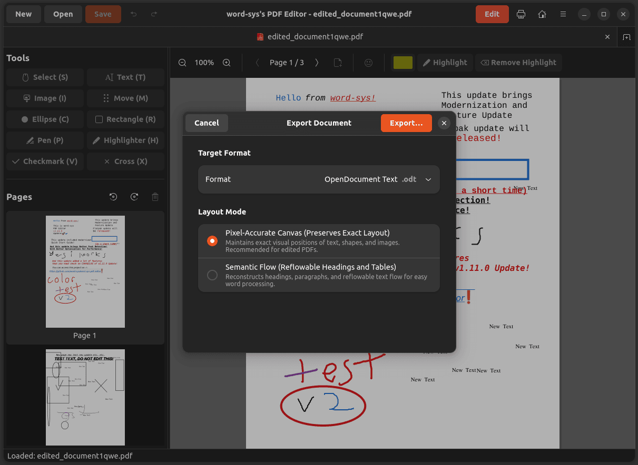Close the edited_document1qwe.pdf tab
Image resolution: width=638 pixels, height=465 pixels.
(x=607, y=37)
